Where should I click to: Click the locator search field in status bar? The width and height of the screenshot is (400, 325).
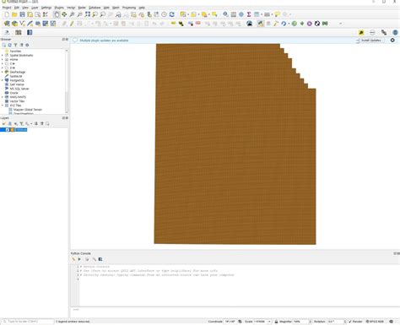(x=28, y=322)
